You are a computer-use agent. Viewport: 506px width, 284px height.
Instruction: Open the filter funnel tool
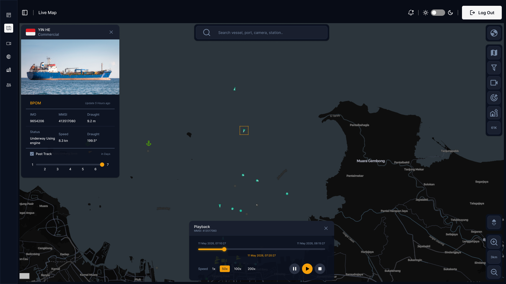(x=494, y=68)
